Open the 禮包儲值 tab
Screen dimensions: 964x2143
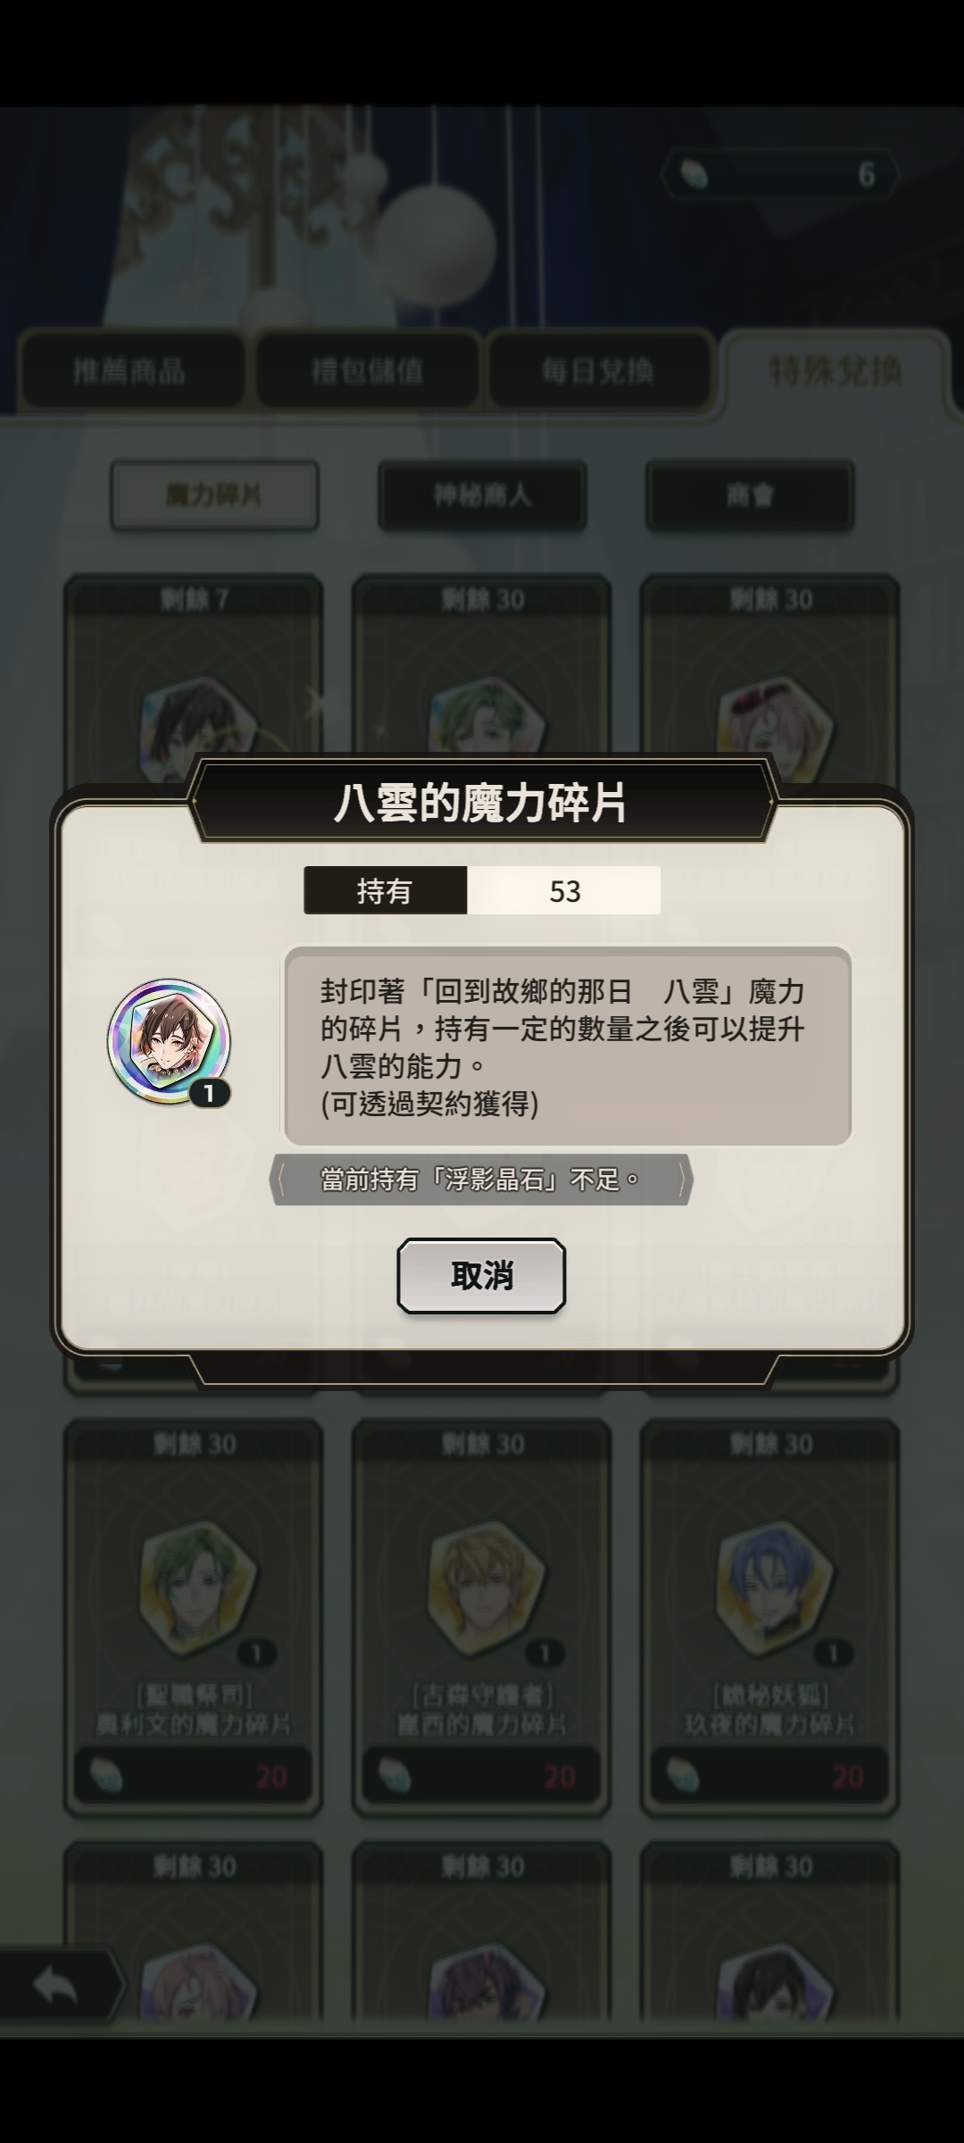tap(367, 370)
